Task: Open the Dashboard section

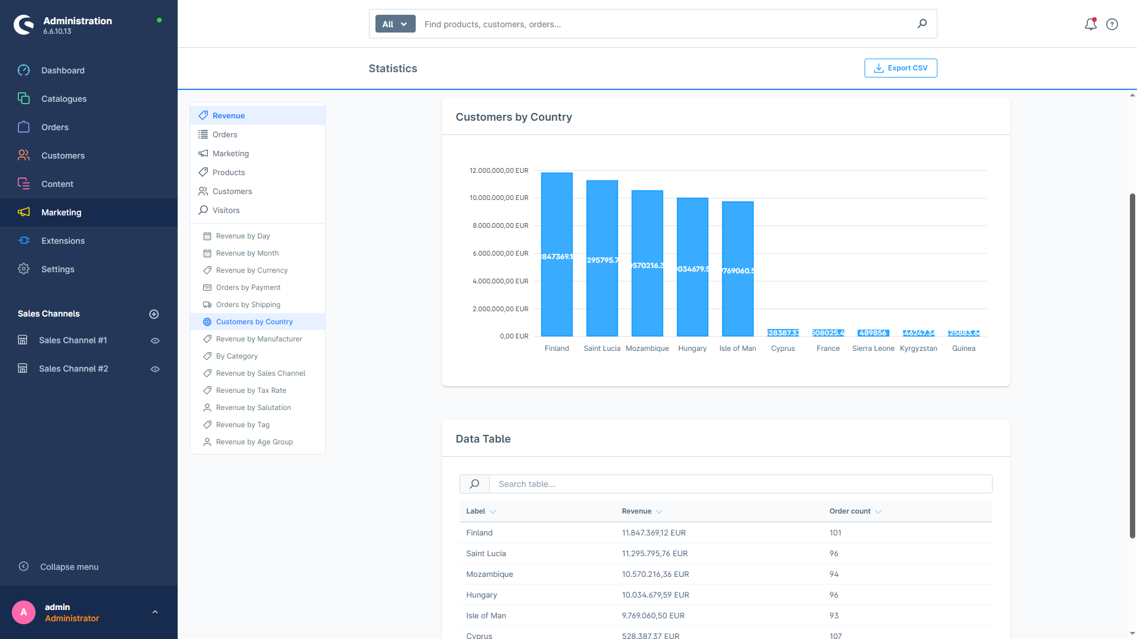Action: pos(62,70)
